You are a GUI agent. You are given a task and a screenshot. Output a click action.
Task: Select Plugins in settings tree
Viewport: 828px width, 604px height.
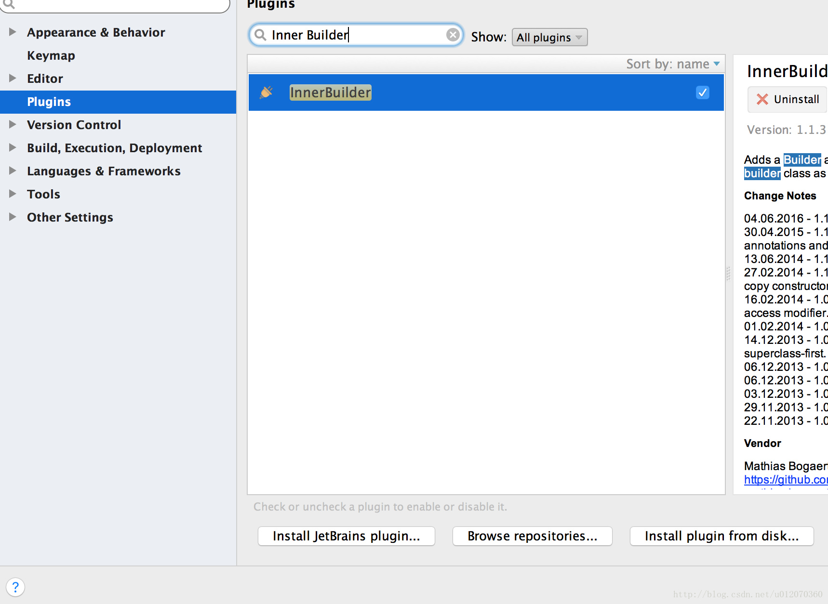pyautogui.click(x=118, y=102)
